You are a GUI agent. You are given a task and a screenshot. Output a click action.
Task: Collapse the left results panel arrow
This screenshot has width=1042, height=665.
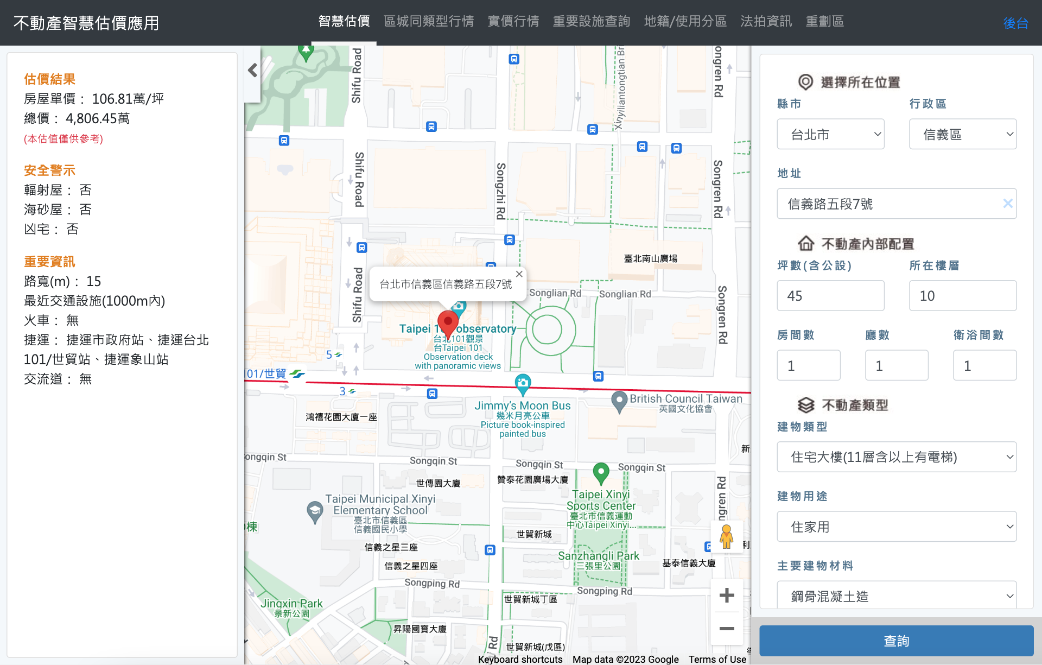coord(252,71)
